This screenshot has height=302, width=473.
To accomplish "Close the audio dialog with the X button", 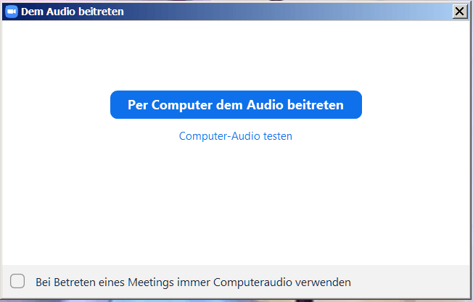I will tap(459, 12).
